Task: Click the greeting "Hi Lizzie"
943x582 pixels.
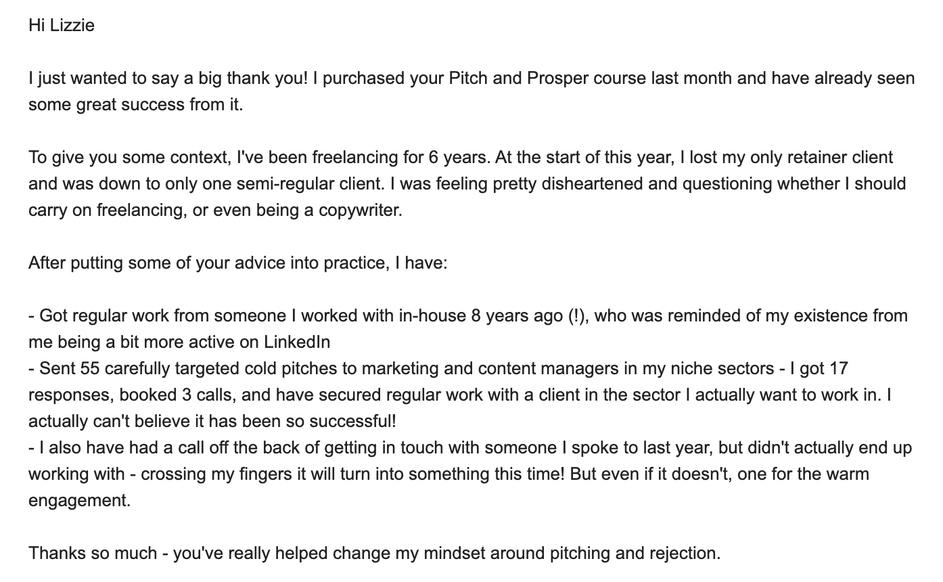Action: coord(62,26)
